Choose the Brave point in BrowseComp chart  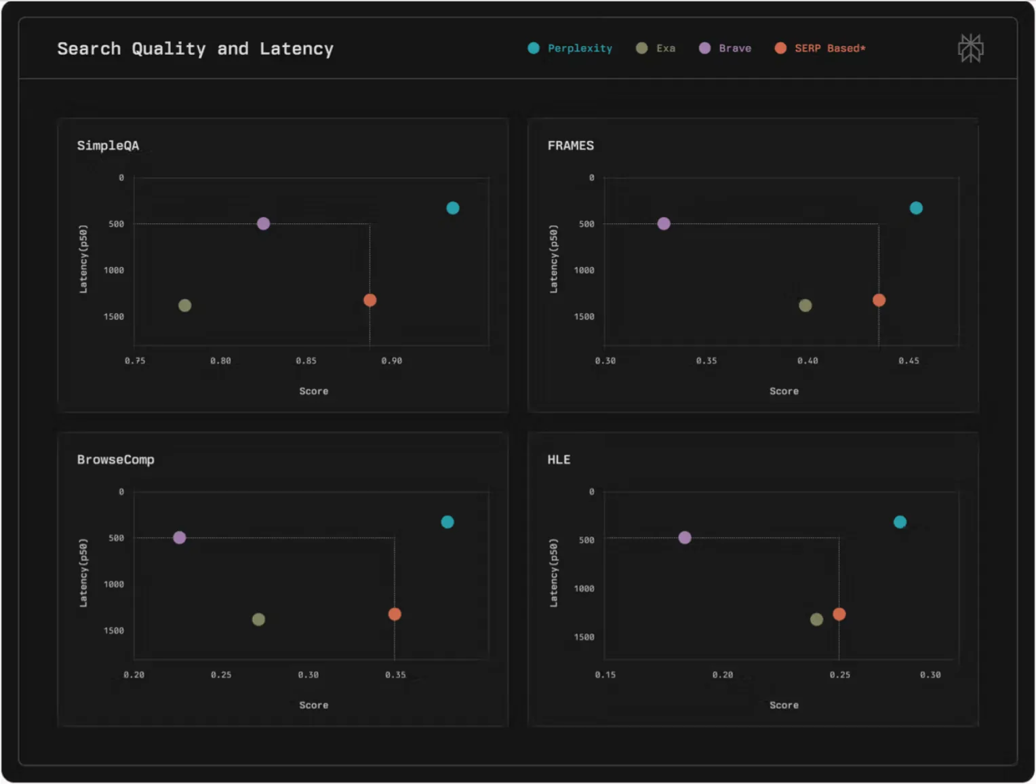(x=179, y=538)
